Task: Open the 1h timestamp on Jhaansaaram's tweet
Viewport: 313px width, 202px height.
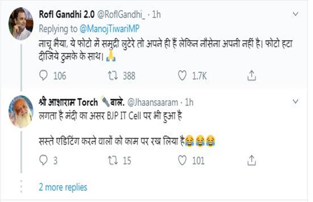Action: (x=189, y=102)
